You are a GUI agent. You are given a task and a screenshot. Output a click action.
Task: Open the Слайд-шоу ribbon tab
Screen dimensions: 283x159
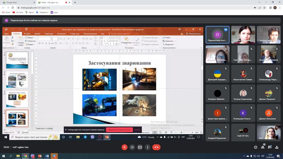[x=75, y=34]
